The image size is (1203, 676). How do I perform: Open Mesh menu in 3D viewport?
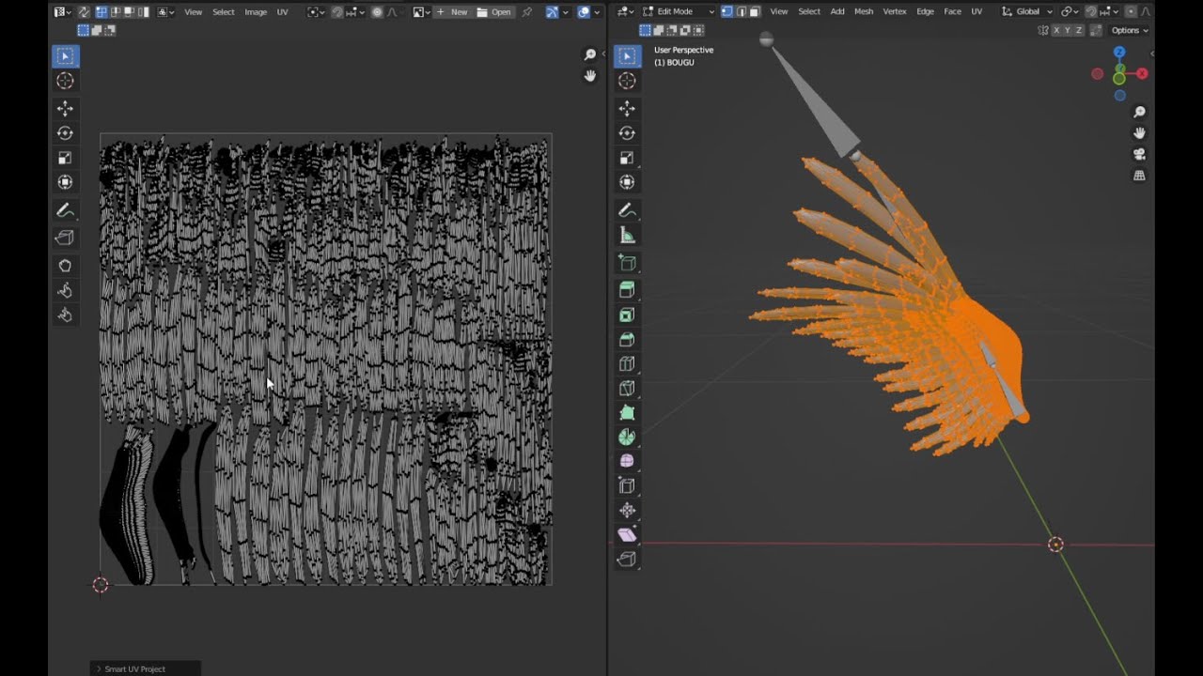pos(864,11)
